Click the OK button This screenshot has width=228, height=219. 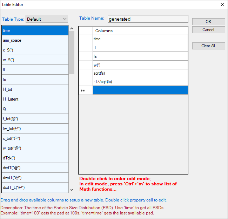pyautogui.click(x=208, y=22)
